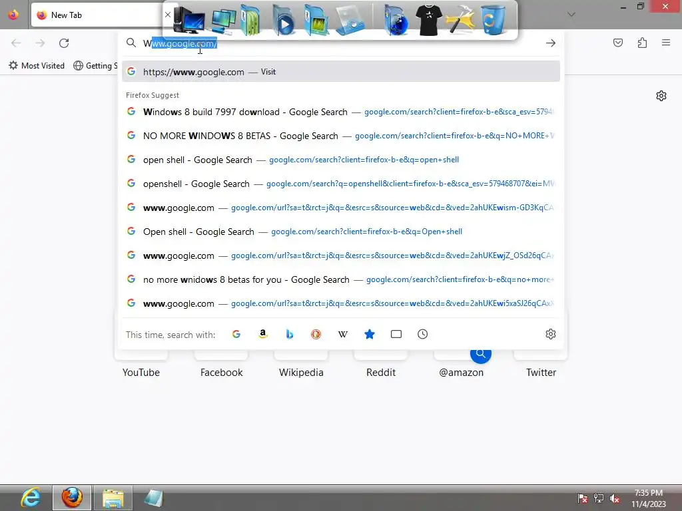
Task: Search this time with Bing
Action: 289,334
